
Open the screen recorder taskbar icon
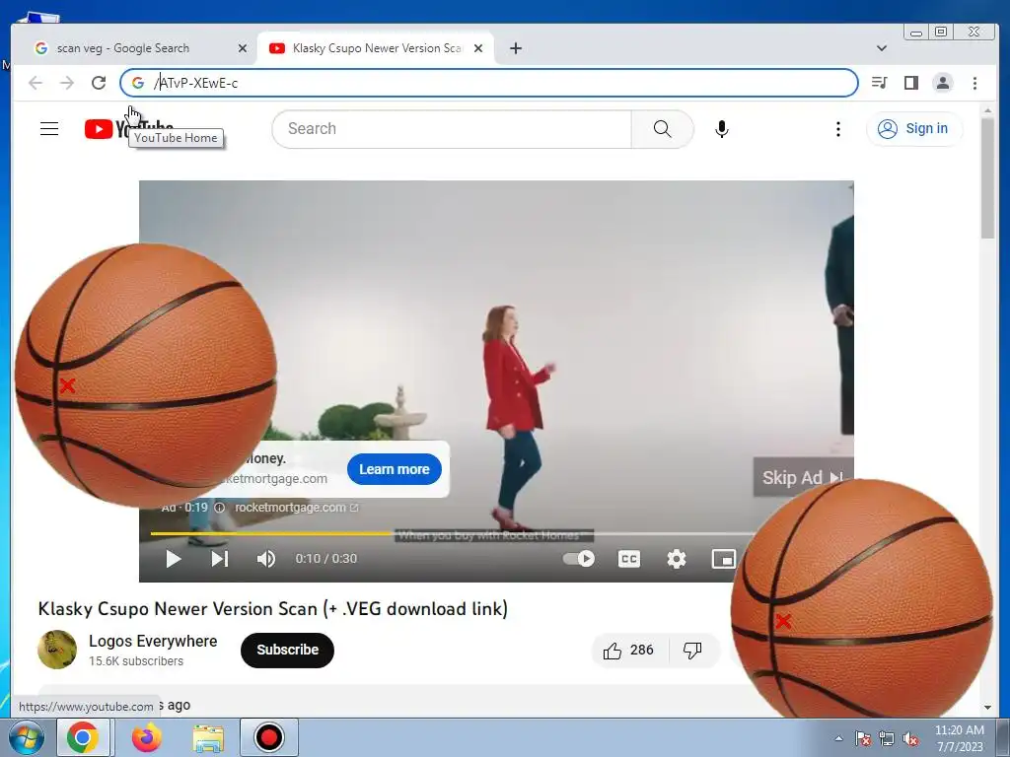click(268, 737)
